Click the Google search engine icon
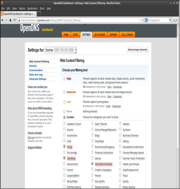Image resolution: width=180 pixels, height=189 pixels. click(146, 20)
